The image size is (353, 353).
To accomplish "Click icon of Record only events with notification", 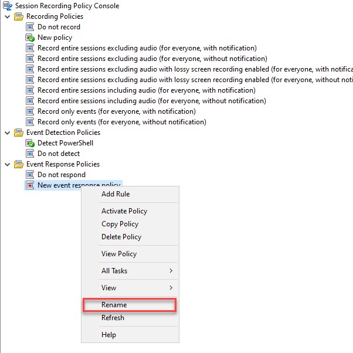I will coord(30,111).
